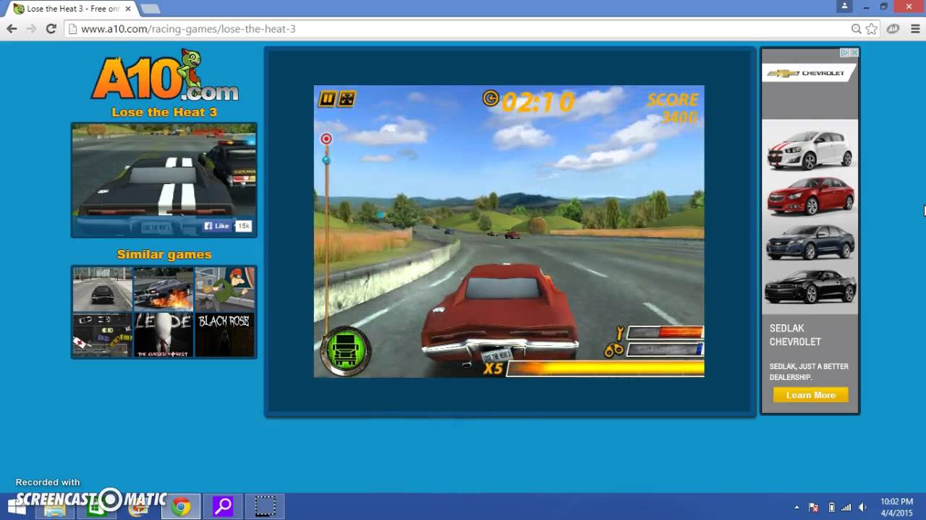Click the zoom magnifier icon in address bar
The width and height of the screenshot is (926, 520).
tap(856, 29)
